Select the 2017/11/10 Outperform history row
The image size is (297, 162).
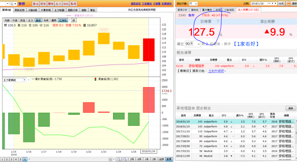click(x=235, y=132)
